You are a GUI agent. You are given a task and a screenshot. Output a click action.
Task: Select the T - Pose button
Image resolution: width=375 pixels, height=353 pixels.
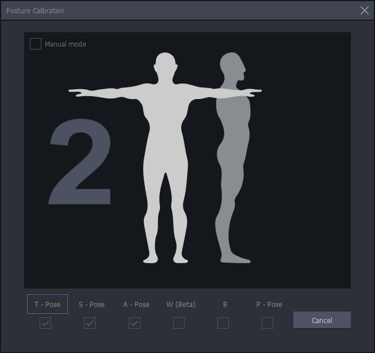[x=47, y=304]
